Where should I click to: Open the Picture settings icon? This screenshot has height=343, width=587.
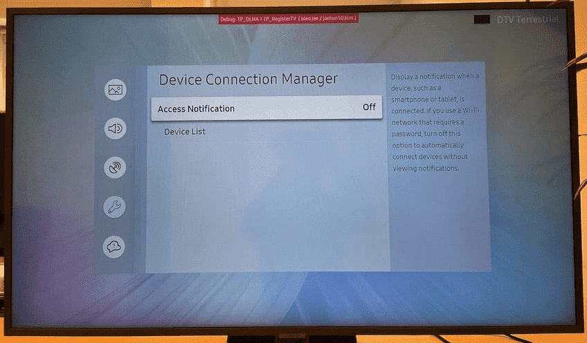coord(116,90)
